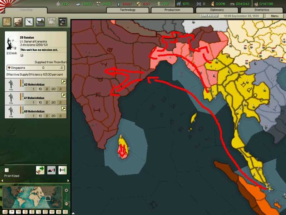Click the 25 Gundan unit name
The width and height of the screenshot is (286, 215).
point(27,38)
